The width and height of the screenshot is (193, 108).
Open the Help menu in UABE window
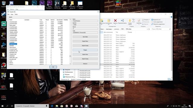coord(17,9)
